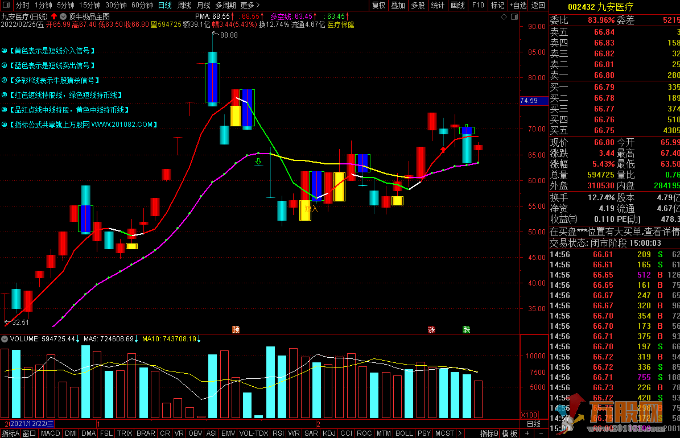Switch to 分时 chart period
Viewport: 680px width, 438px height.
(x=23, y=5)
